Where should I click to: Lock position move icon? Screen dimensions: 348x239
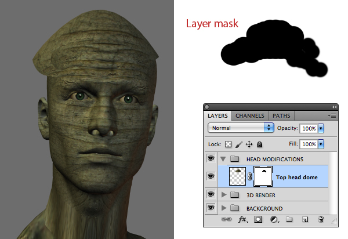click(249, 144)
